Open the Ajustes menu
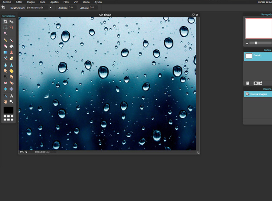The height and width of the screenshot is (201, 272). (54, 2)
